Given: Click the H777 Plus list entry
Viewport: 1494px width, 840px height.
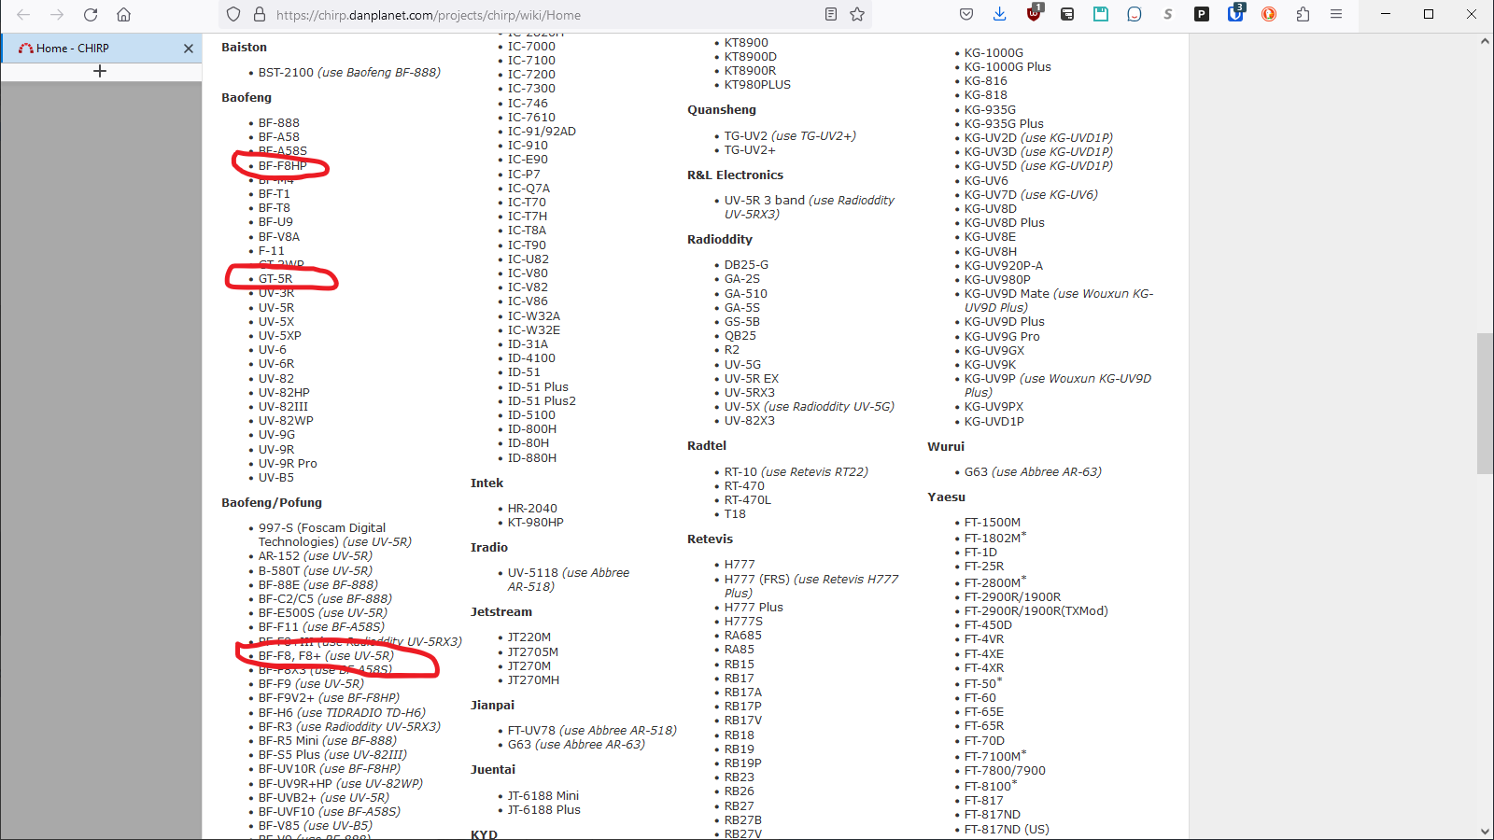Looking at the screenshot, I should [754, 608].
